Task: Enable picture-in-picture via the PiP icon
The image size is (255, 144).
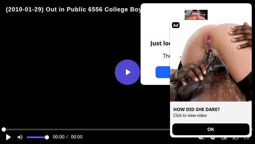Action: 224,138
